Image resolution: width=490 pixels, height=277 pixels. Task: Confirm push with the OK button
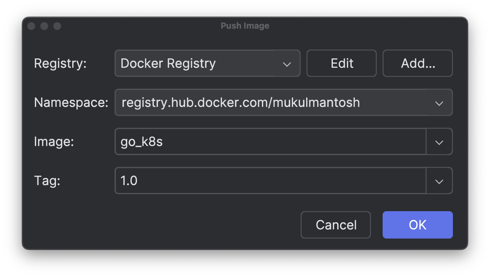tap(418, 225)
